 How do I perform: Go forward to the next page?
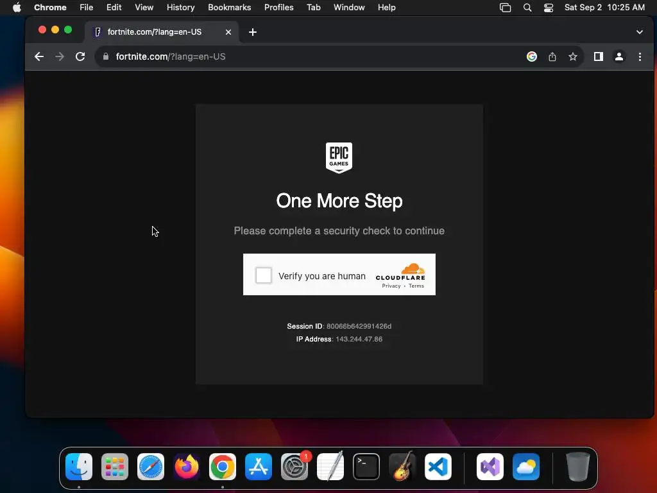pos(60,56)
